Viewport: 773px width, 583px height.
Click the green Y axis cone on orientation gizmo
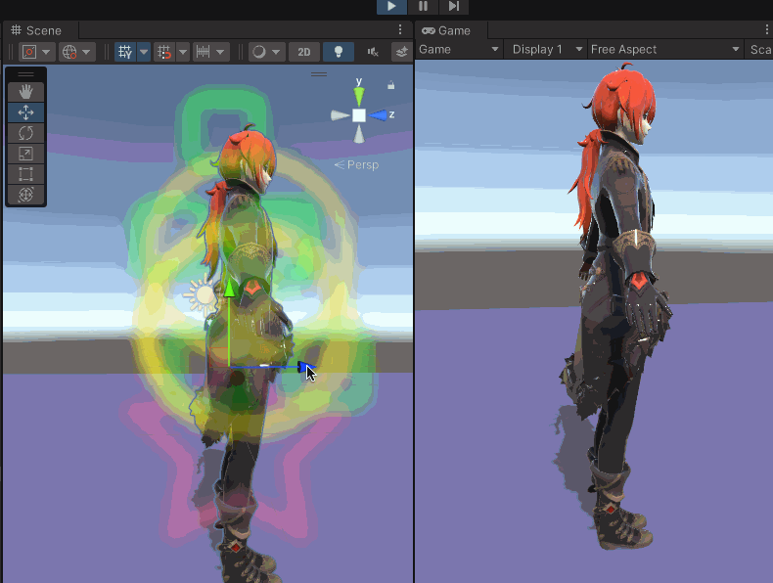[359, 95]
